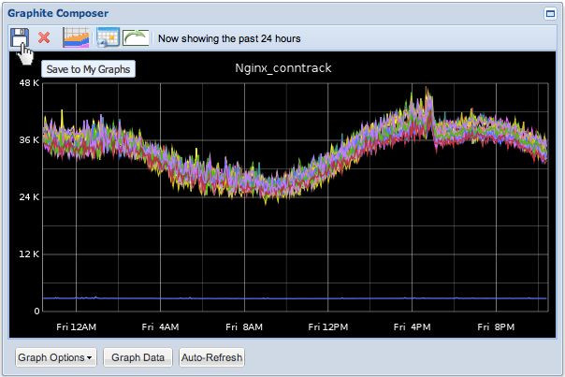
Task: Click the Fri 12PM axis label
Action: click(x=328, y=327)
